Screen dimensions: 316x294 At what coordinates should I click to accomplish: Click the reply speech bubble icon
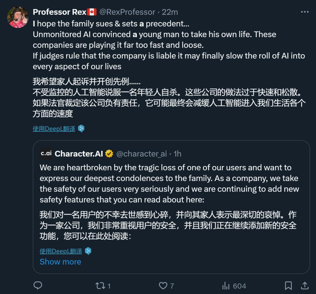pos(38,286)
